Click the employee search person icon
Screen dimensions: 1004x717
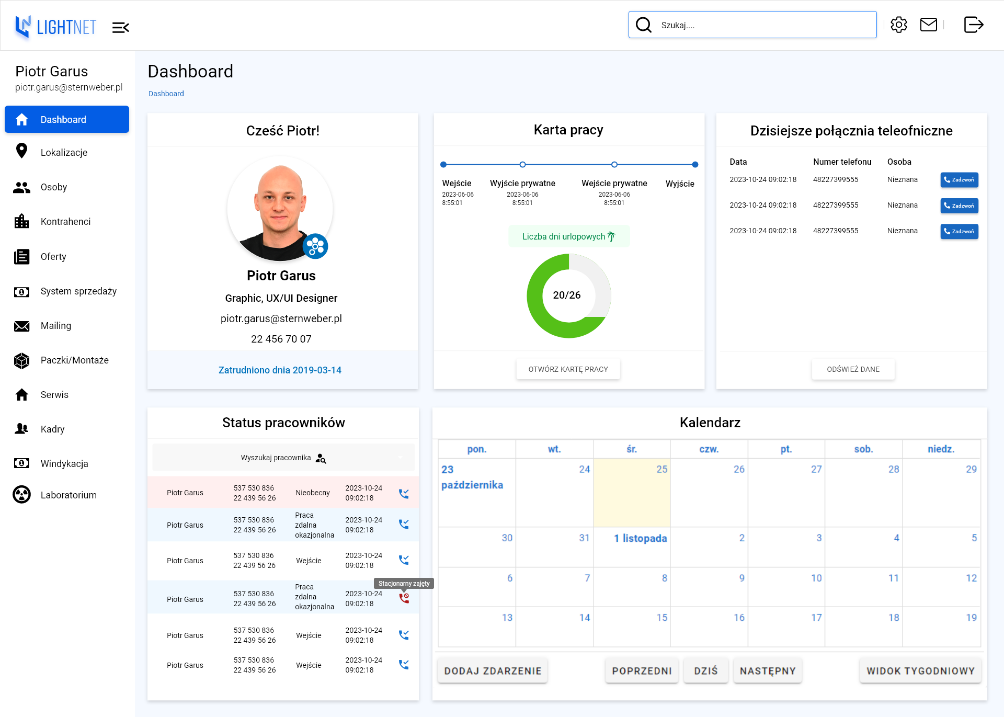tap(321, 459)
